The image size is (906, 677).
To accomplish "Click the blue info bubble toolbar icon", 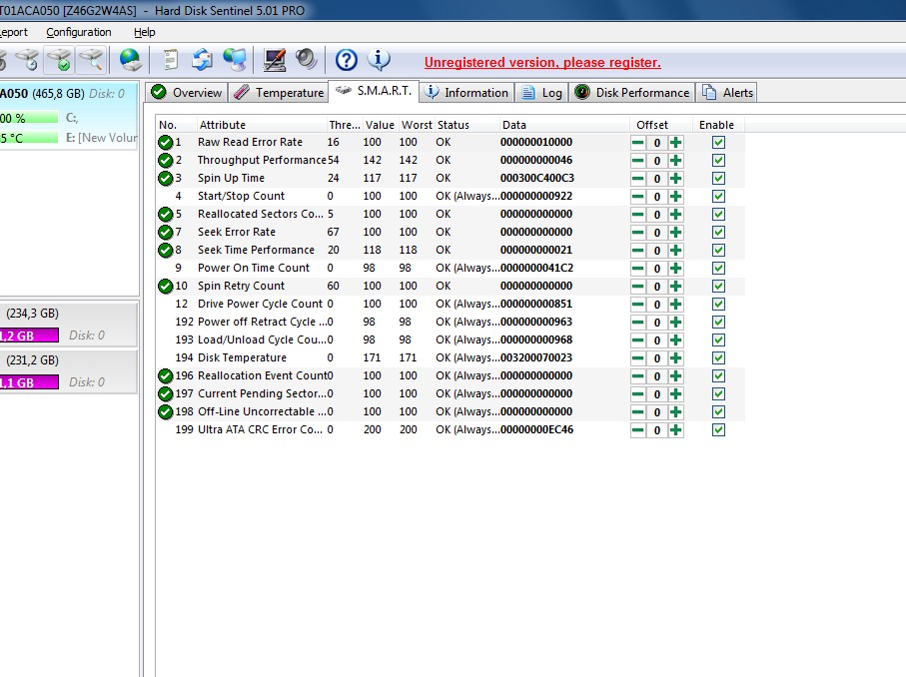I will [379, 60].
